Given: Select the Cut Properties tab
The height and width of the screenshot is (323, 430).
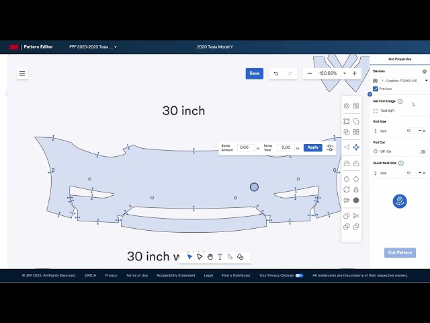Looking at the screenshot, I should [400, 59].
